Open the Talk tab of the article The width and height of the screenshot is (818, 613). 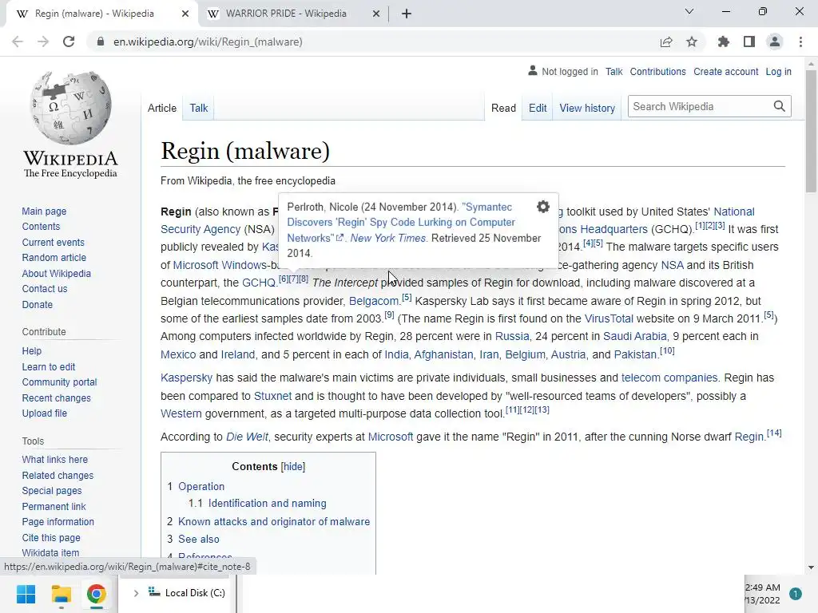point(199,108)
